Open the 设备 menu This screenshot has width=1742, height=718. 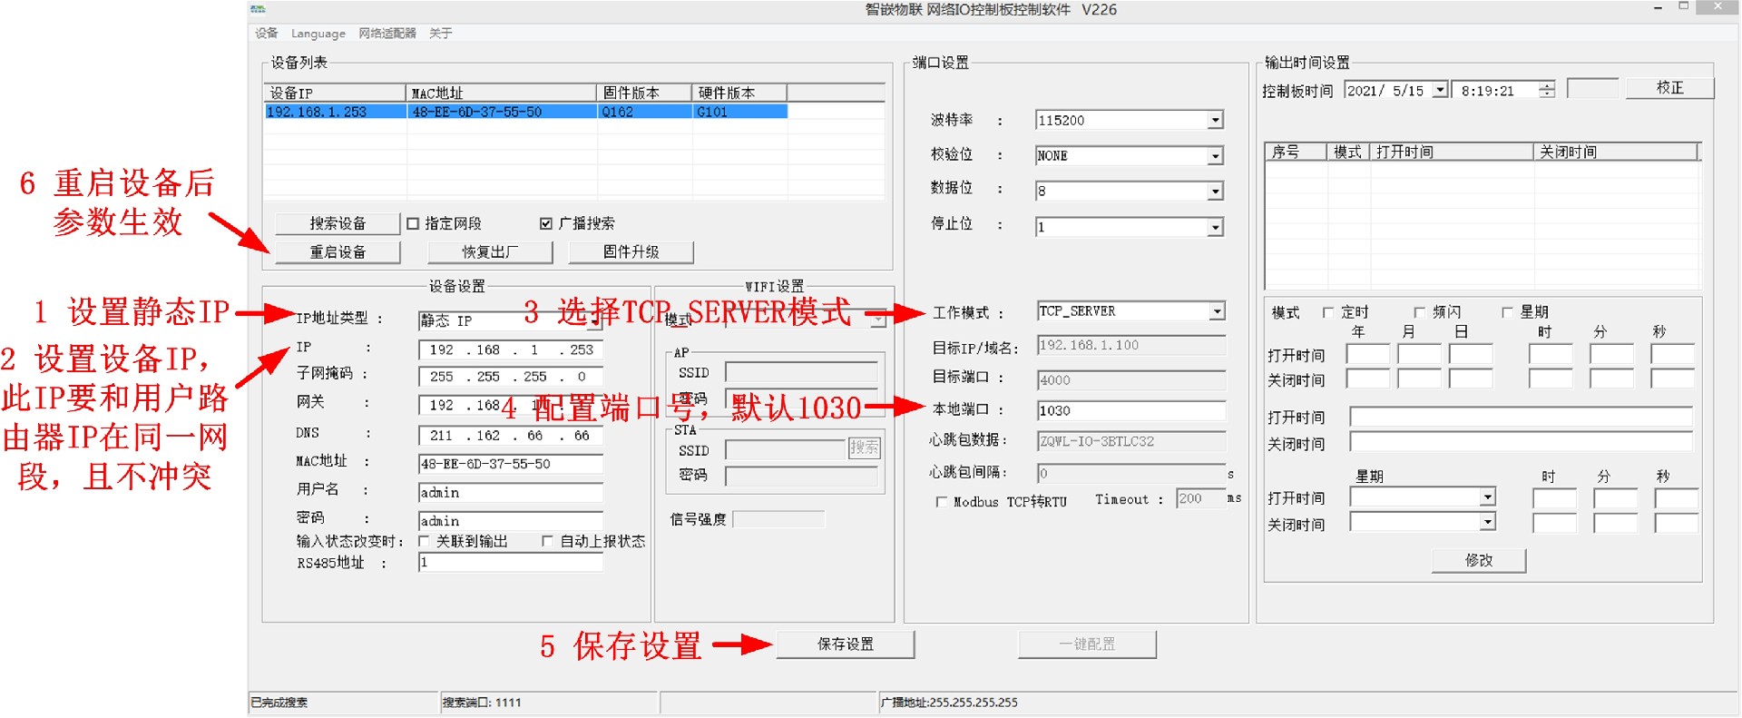[266, 34]
